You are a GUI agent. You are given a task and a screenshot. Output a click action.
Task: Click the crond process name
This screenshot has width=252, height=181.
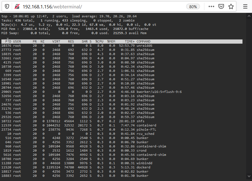point(141,151)
